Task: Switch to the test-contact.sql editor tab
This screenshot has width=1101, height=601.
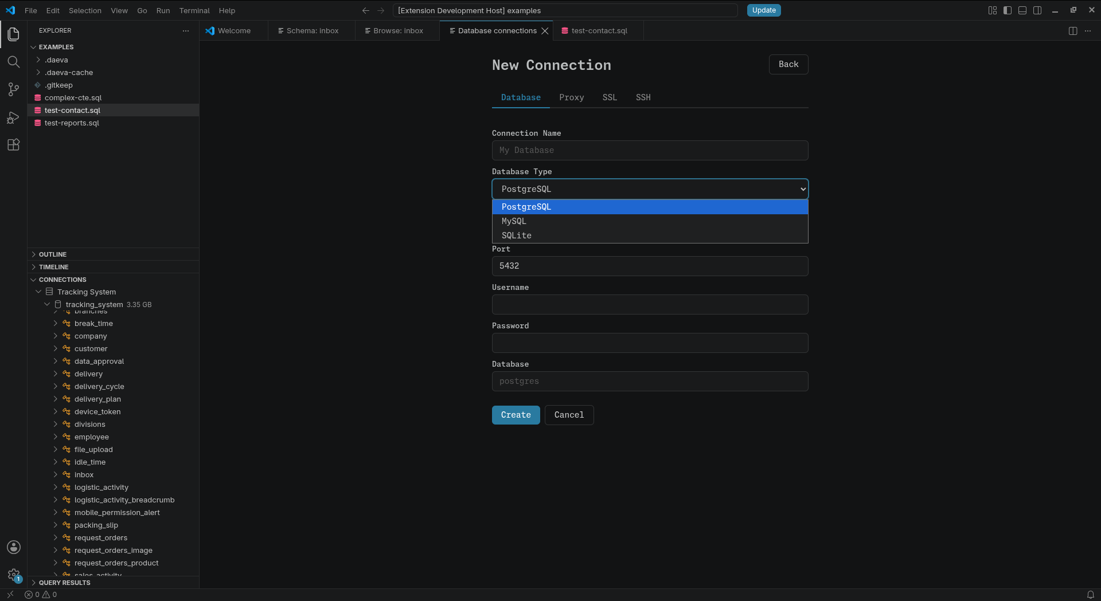Action: pos(599,31)
